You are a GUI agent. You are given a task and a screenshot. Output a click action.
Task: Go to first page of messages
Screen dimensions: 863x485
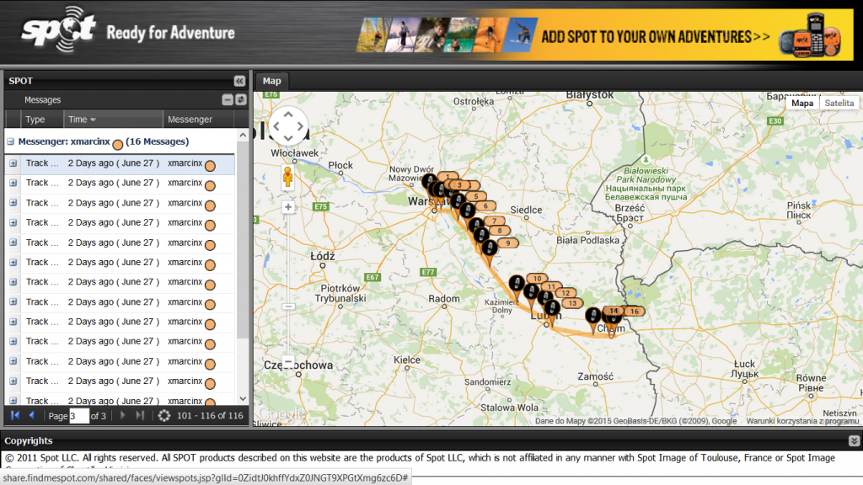(x=15, y=415)
